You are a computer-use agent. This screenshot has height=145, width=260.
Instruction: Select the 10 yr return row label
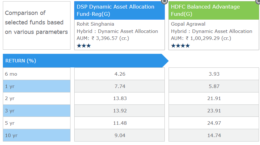coord(37,136)
